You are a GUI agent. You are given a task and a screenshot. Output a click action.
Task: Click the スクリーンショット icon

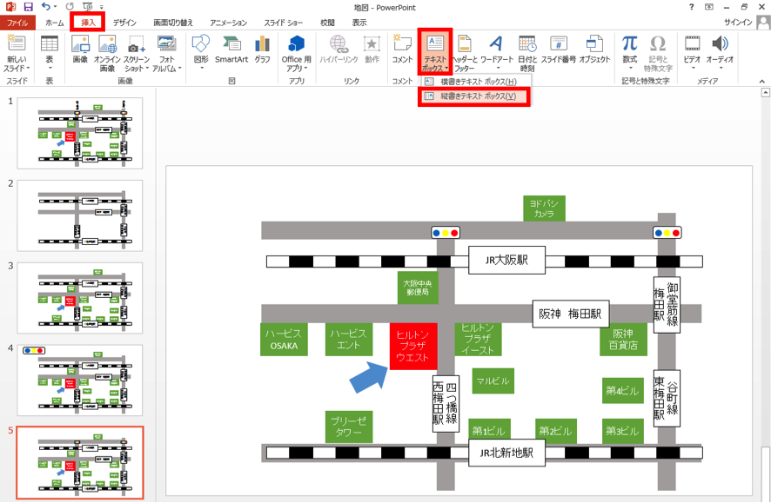(x=137, y=44)
